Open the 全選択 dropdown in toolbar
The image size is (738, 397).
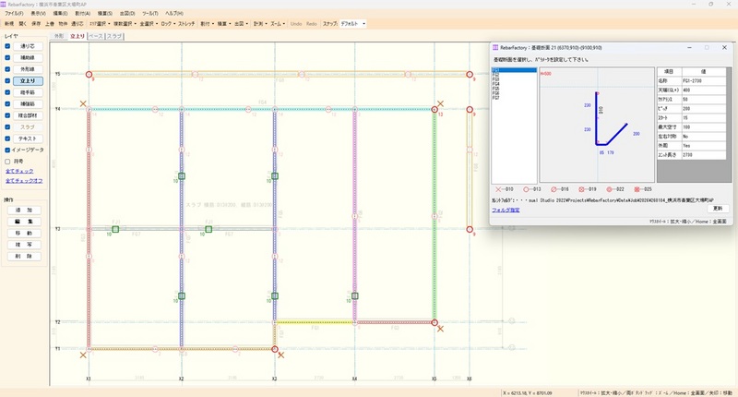pyautogui.click(x=148, y=22)
